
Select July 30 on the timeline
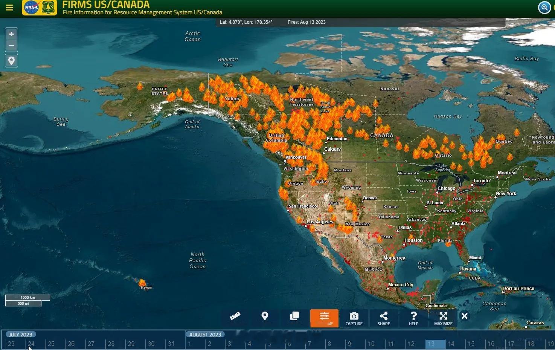[151, 344]
